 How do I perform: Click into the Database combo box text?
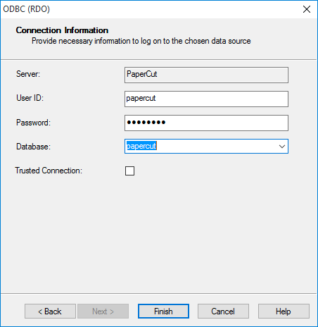(x=201, y=147)
